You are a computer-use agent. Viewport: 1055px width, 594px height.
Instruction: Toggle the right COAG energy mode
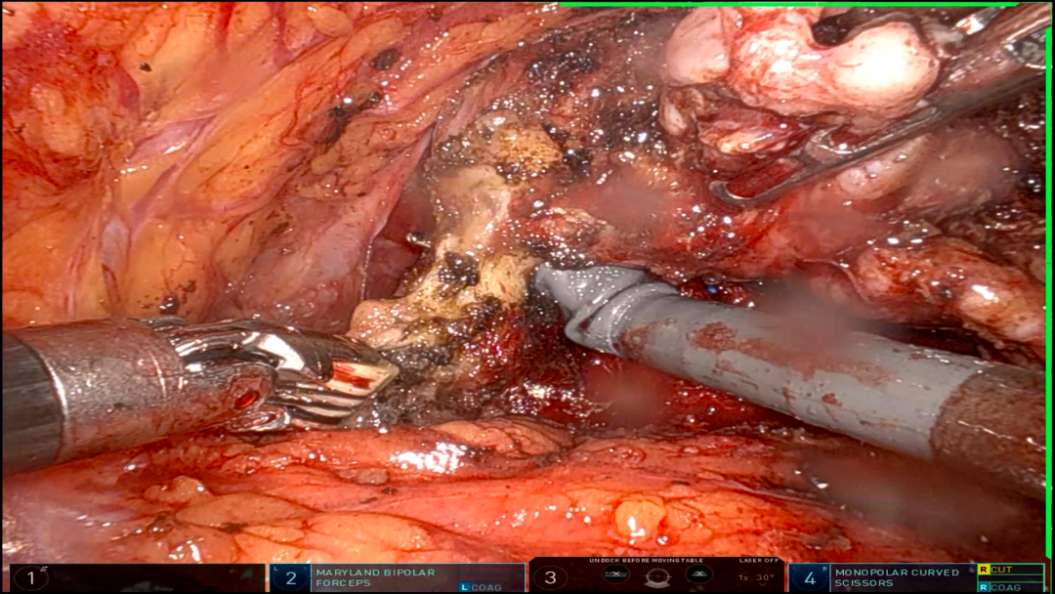tap(1011, 587)
